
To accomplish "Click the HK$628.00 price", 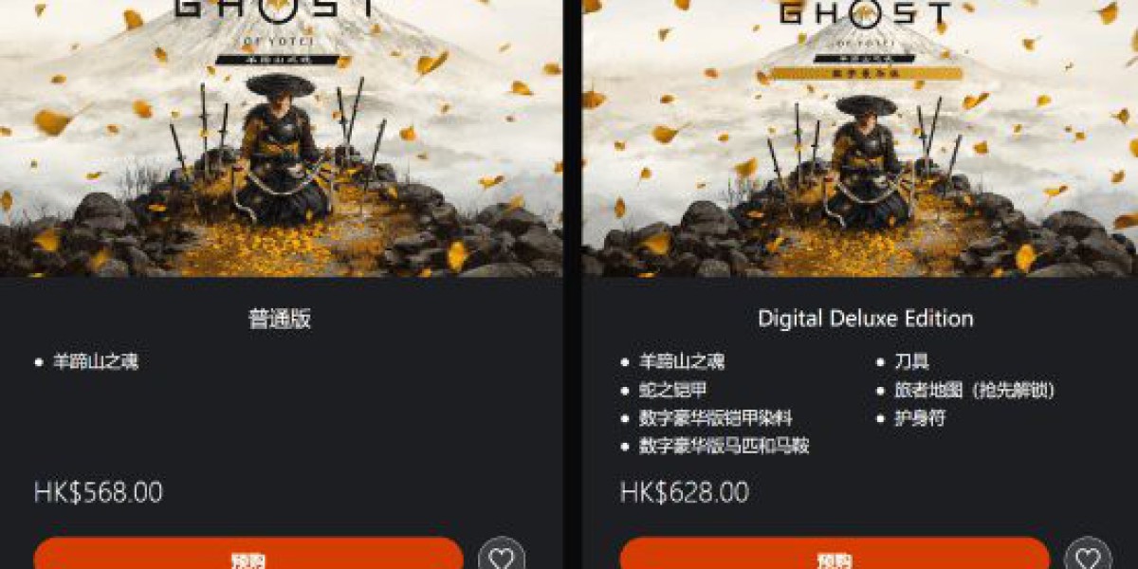I will 685,493.
